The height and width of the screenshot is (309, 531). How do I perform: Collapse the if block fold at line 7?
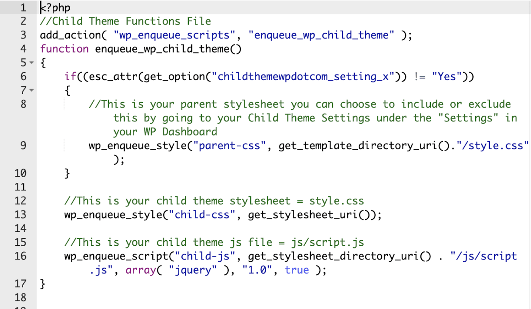tap(31, 90)
